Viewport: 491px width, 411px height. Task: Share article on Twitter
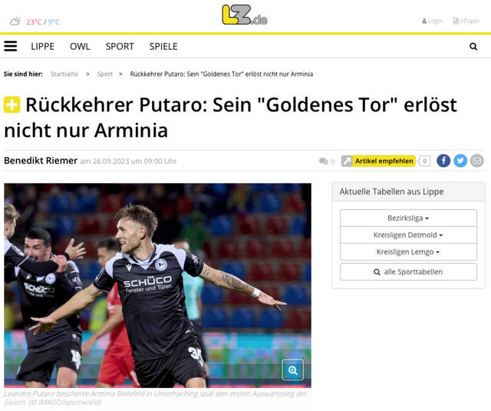coord(460,160)
